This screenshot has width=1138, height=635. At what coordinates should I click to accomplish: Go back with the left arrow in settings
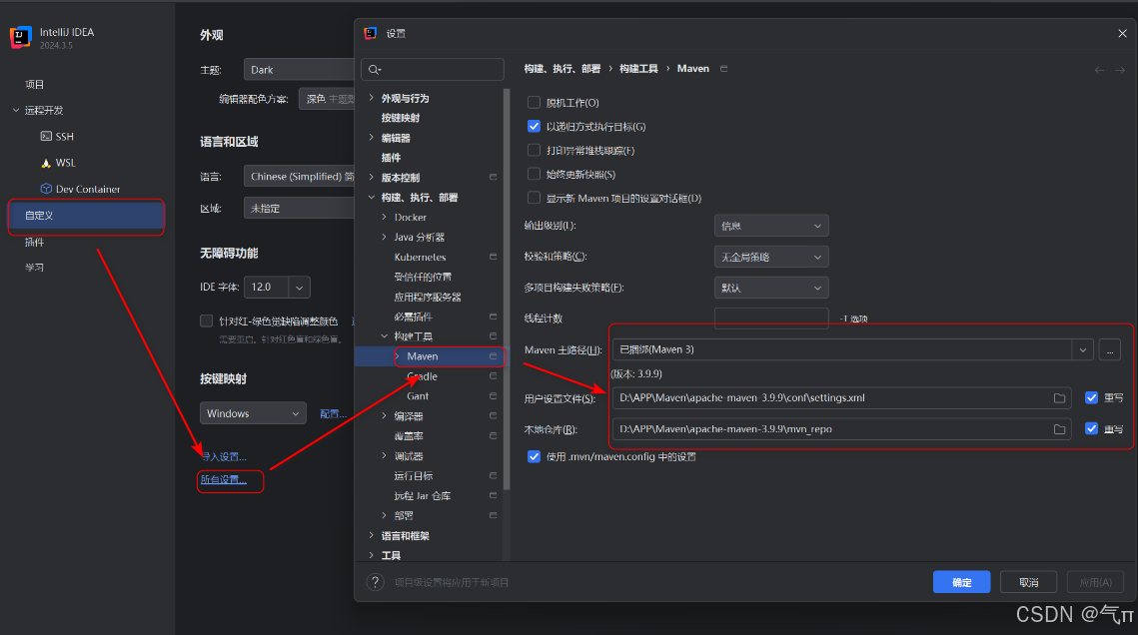click(x=1099, y=70)
